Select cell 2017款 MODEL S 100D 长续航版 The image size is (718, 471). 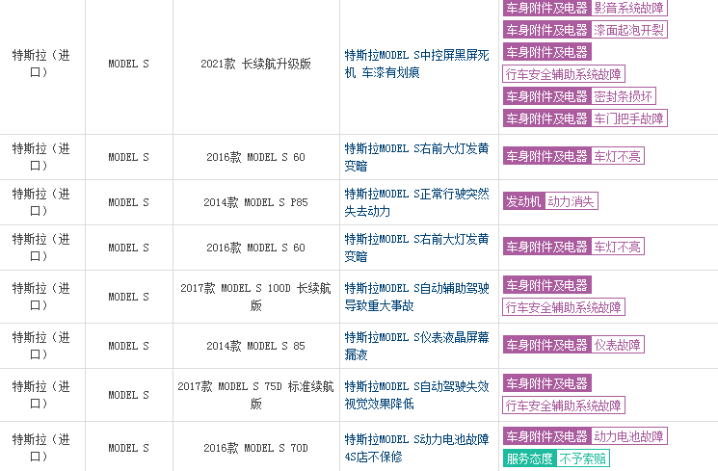pyautogui.click(x=256, y=297)
